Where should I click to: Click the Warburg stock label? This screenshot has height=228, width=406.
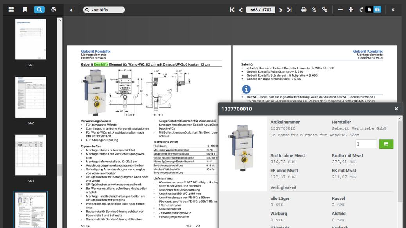coord(278,214)
